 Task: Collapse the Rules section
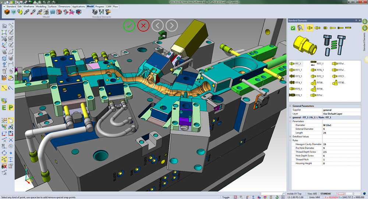pos(290,140)
